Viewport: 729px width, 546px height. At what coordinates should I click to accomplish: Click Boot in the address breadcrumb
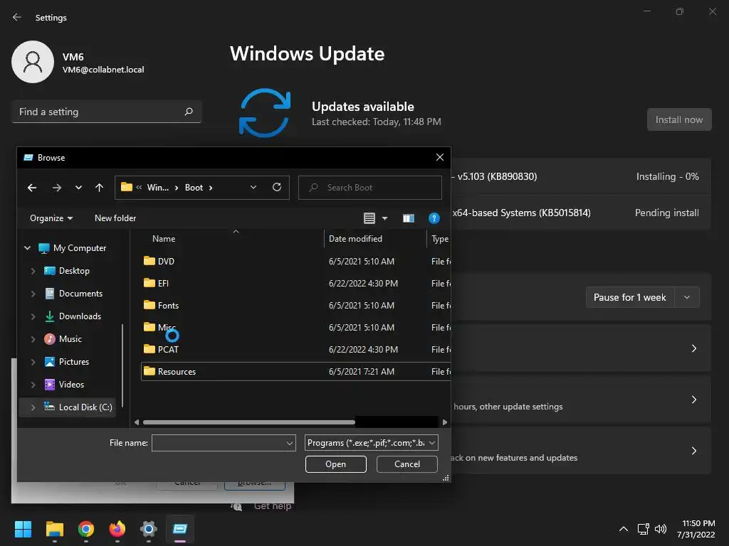(x=194, y=188)
